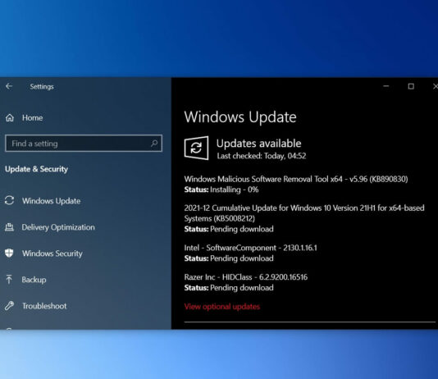Screen dimensions: 438x379
Task: Click the back arrow in Settings
Action: [9, 86]
